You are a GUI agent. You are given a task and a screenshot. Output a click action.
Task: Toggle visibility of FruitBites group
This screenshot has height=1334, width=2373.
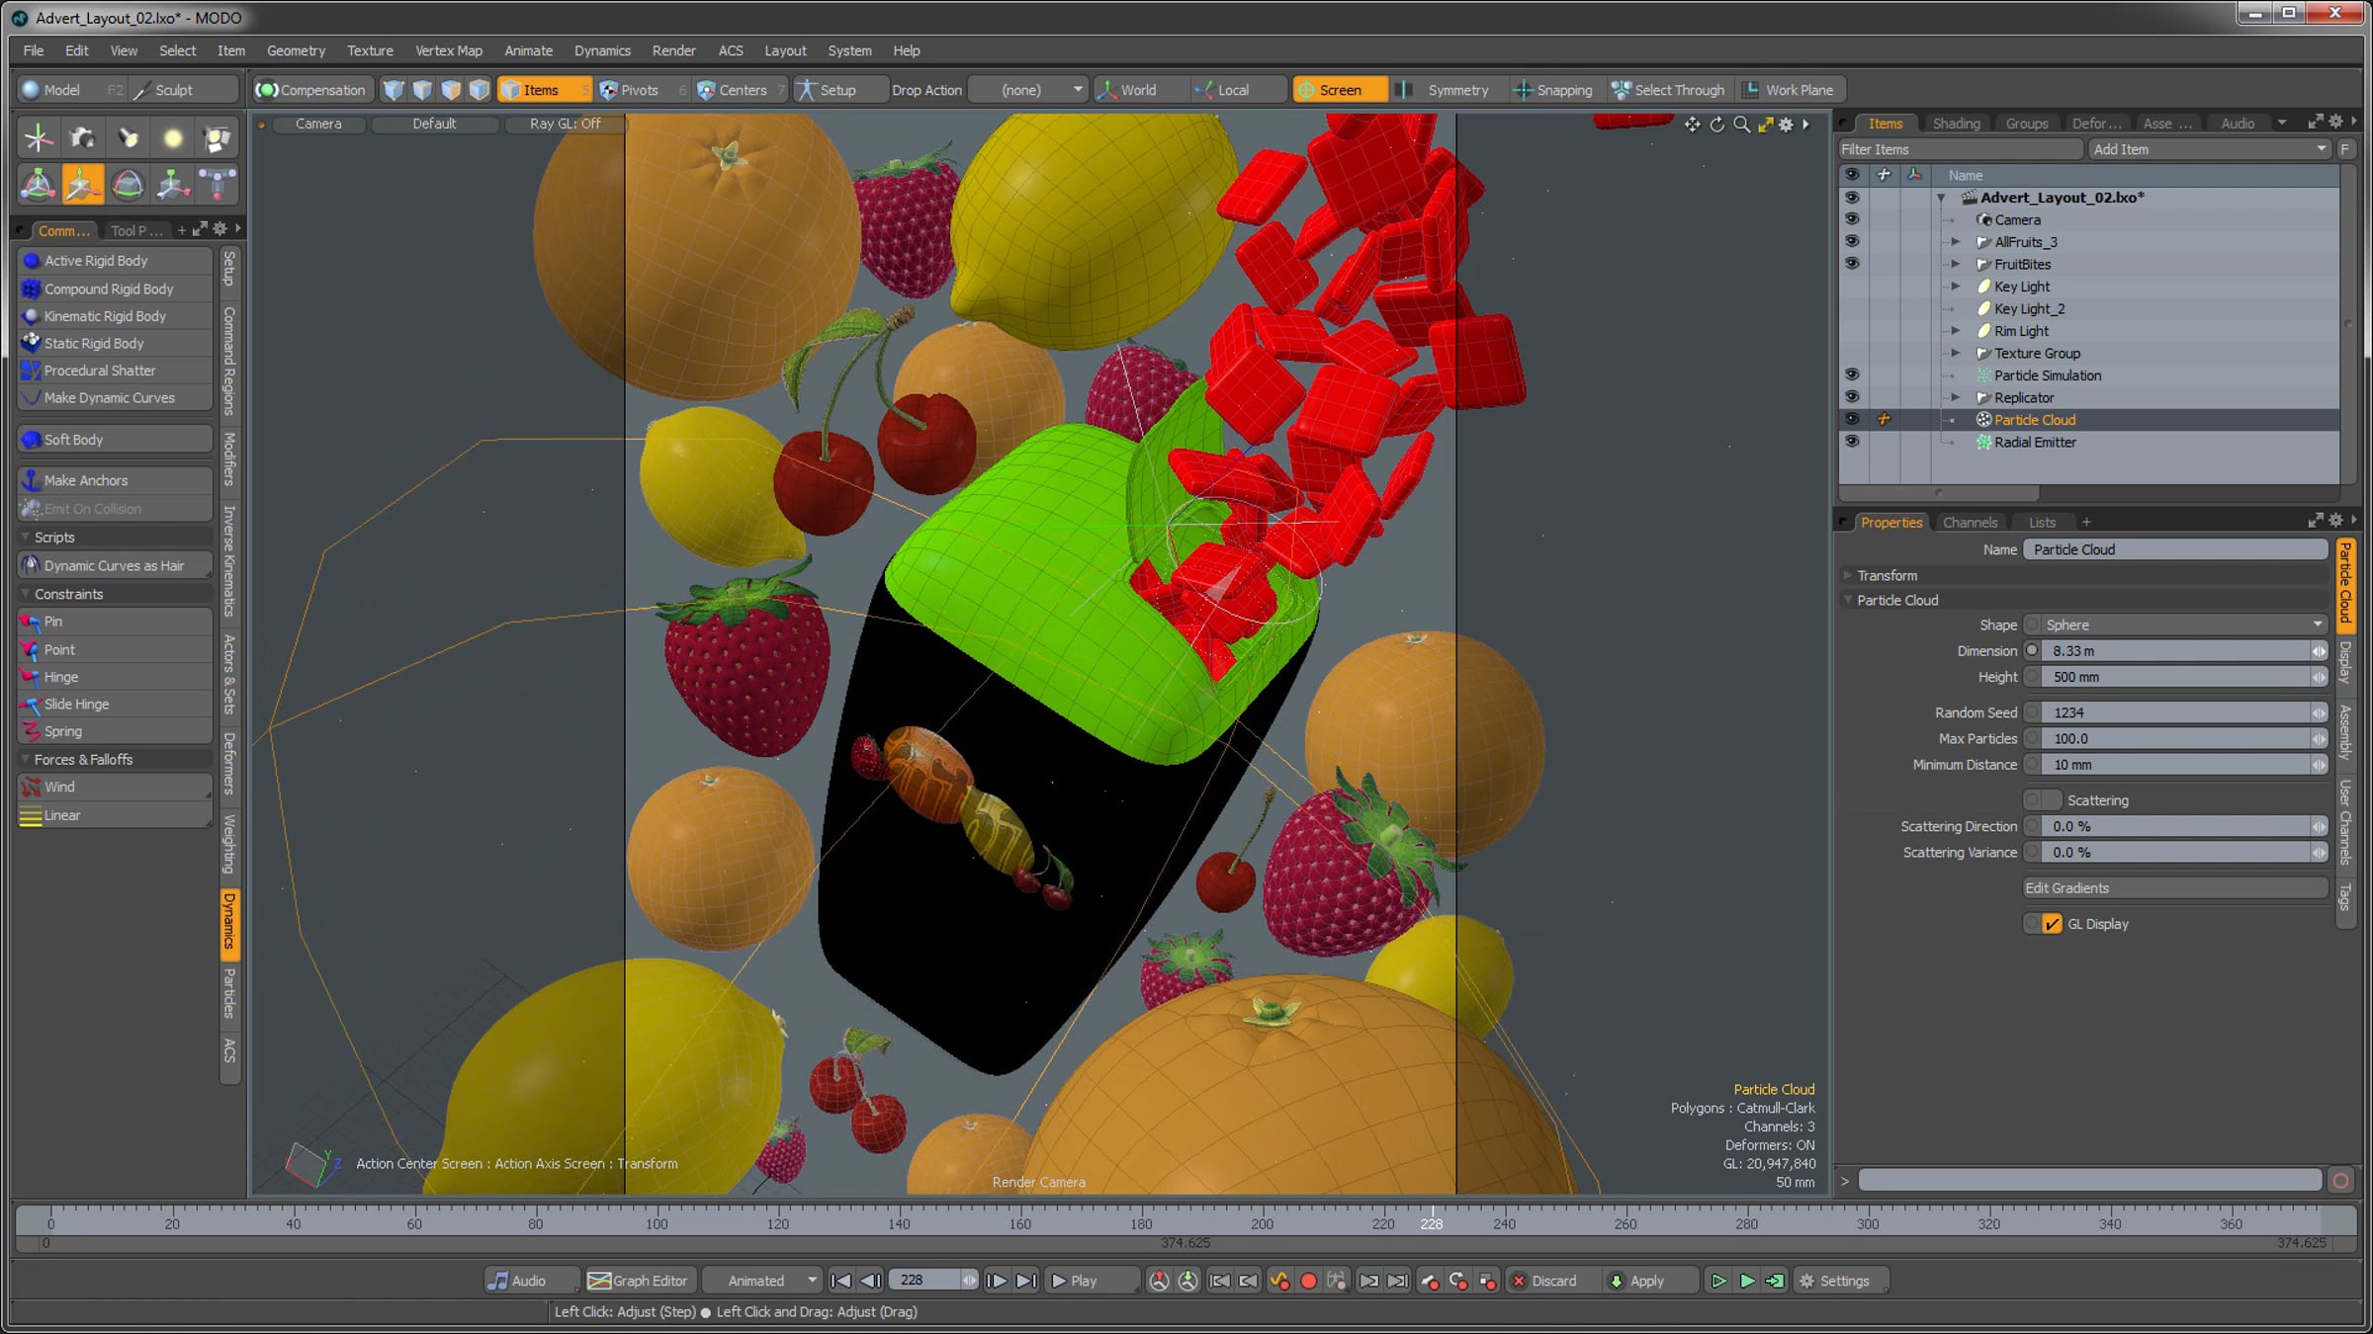click(1852, 264)
